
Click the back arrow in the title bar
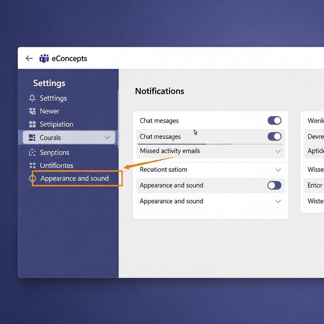29,59
